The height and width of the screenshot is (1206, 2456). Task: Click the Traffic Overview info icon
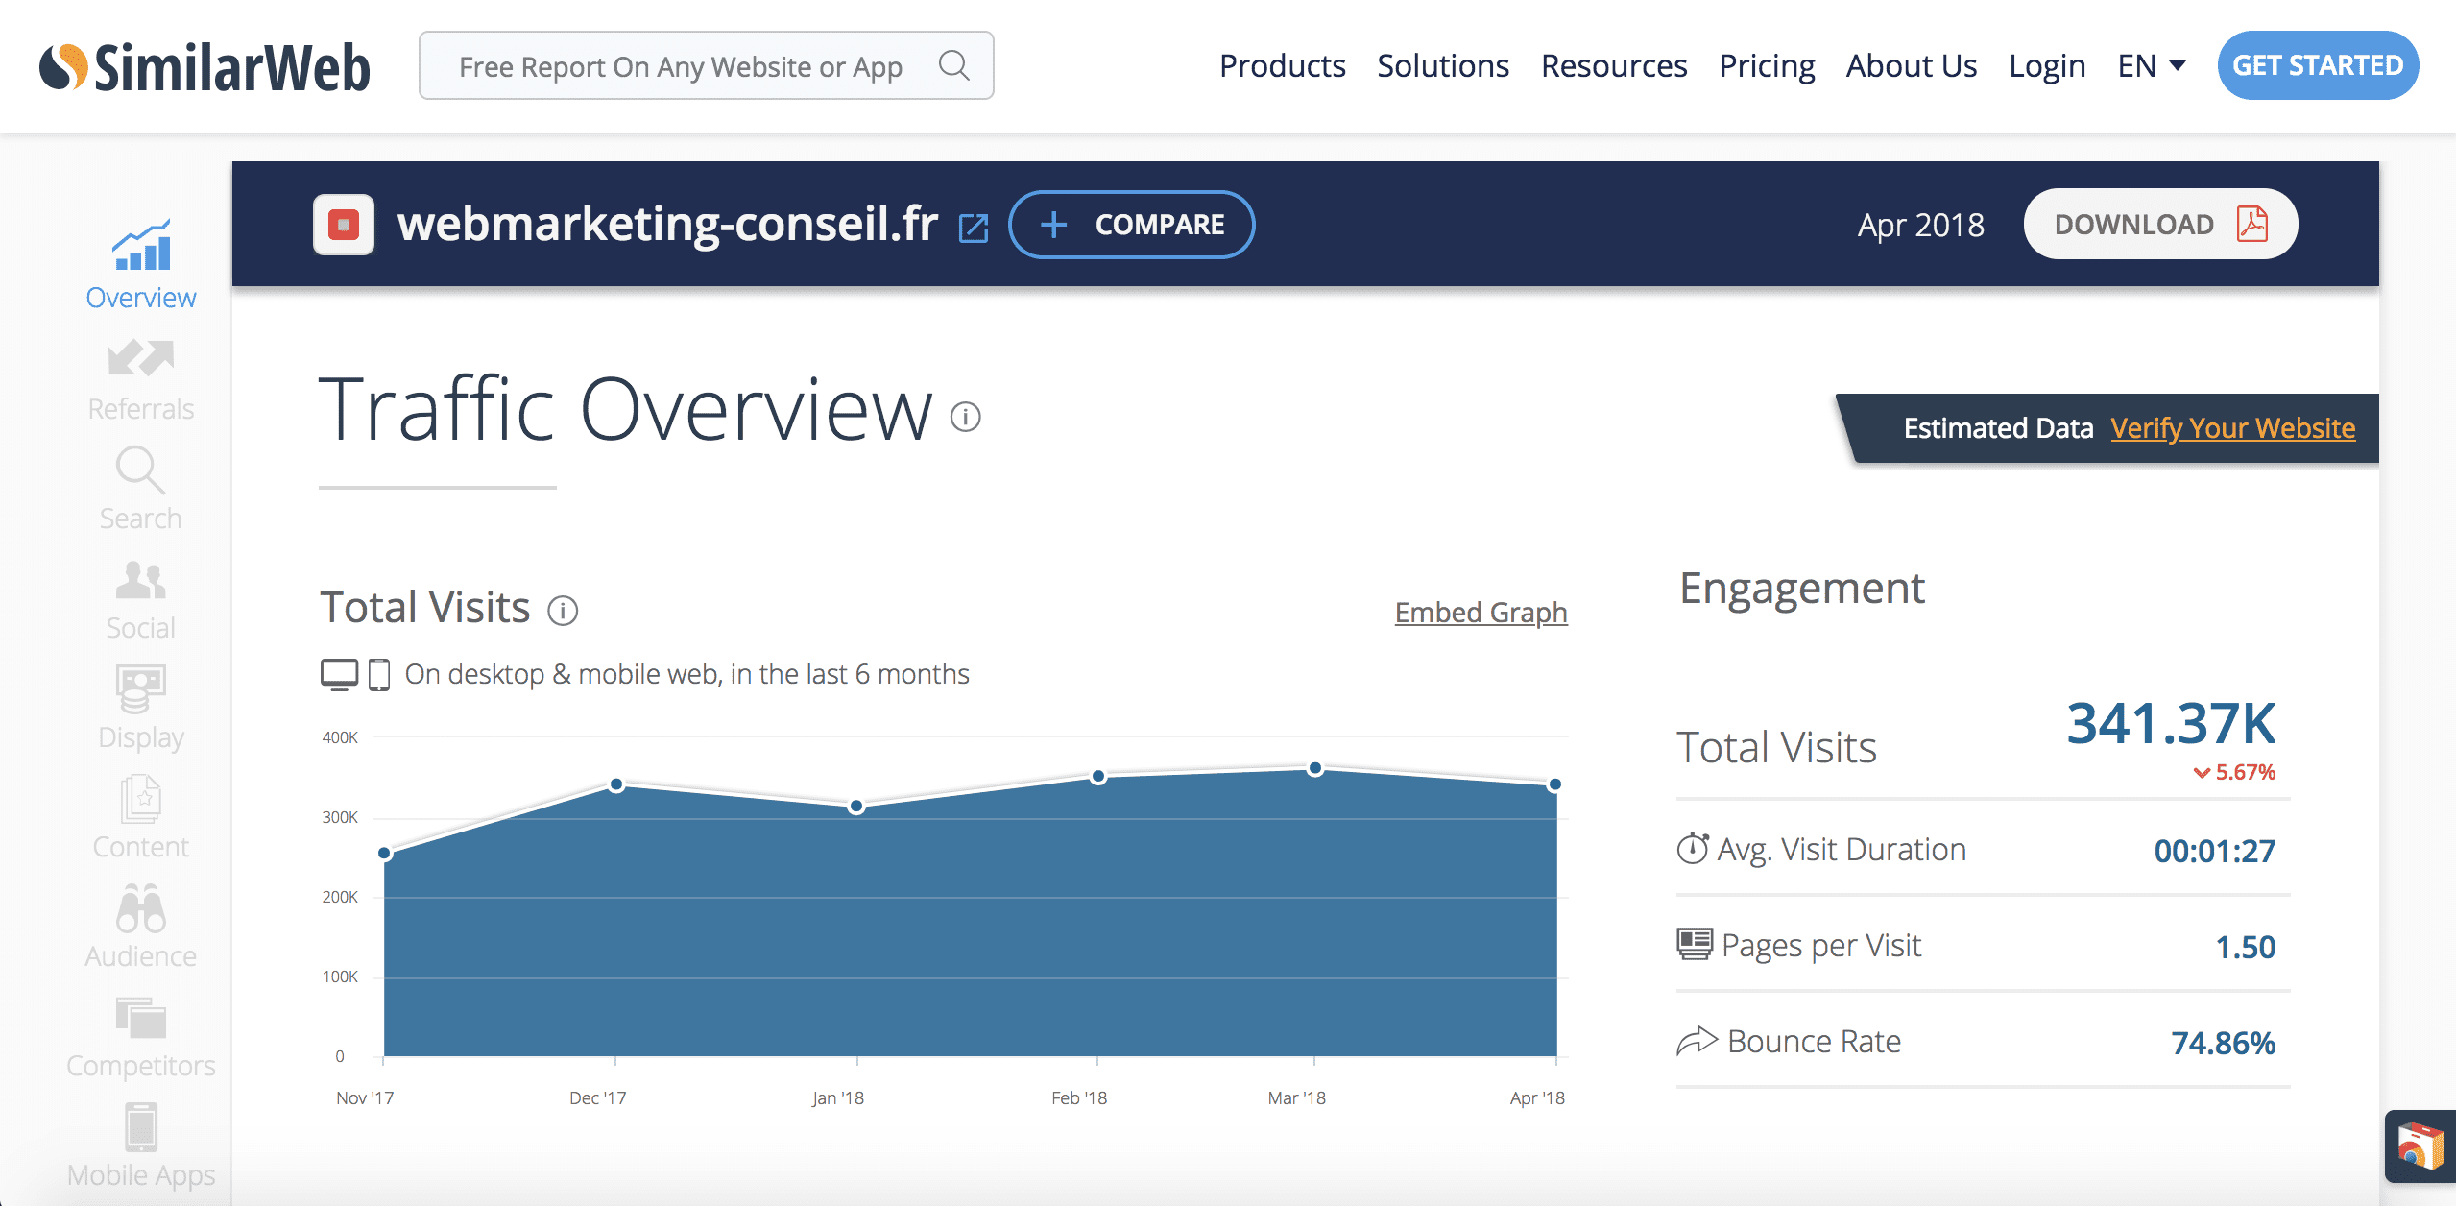coord(965,417)
